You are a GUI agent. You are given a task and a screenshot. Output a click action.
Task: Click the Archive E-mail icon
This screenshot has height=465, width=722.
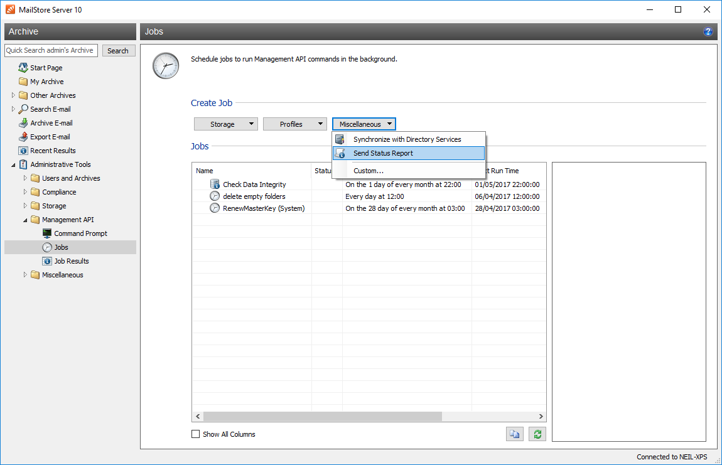[23, 123]
